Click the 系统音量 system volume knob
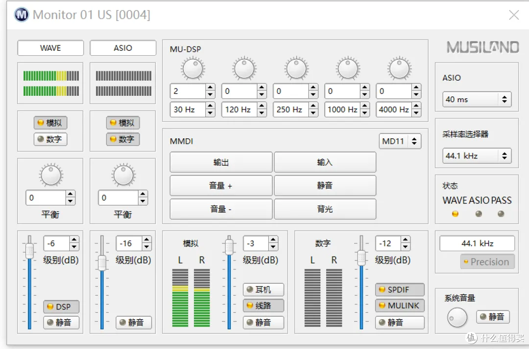Image resolution: width=529 pixels, height=349 pixels. point(457,317)
